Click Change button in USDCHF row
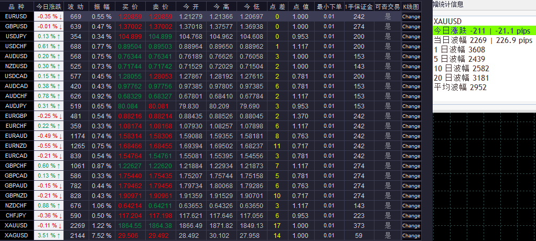 pos(411,47)
